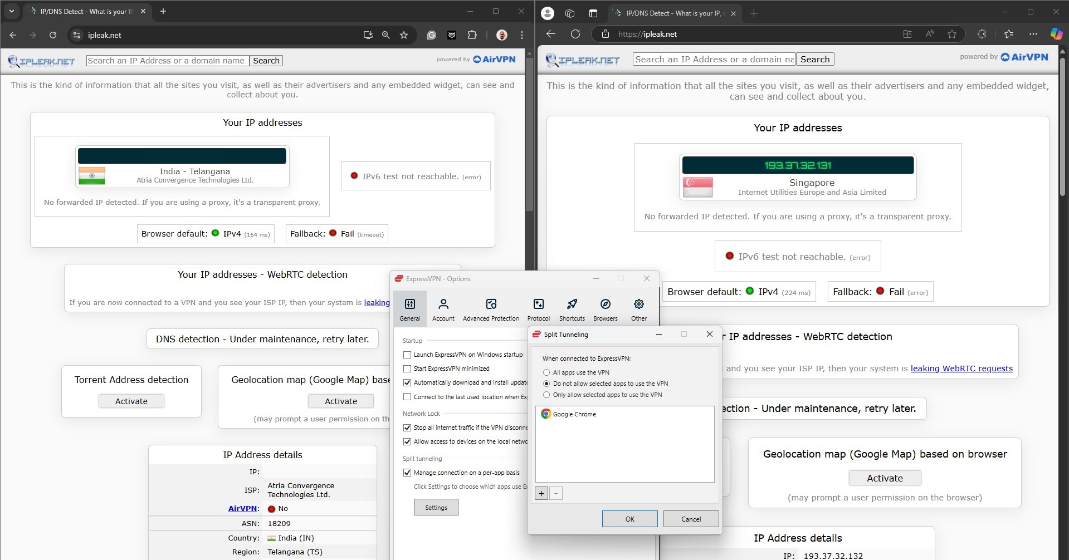Open Edge's Settings and more ellipsis
This screenshot has height=560, width=1069.
[1033, 34]
